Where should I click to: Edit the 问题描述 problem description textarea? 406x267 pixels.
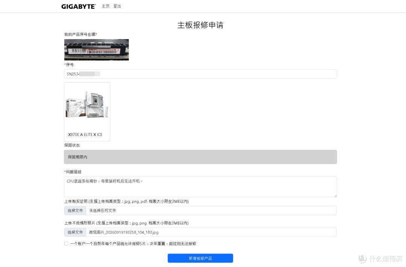tap(200, 187)
